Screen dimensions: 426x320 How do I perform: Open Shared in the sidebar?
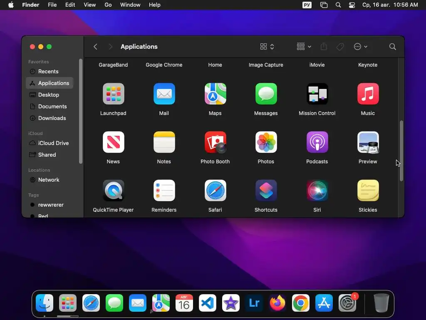tap(50, 155)
